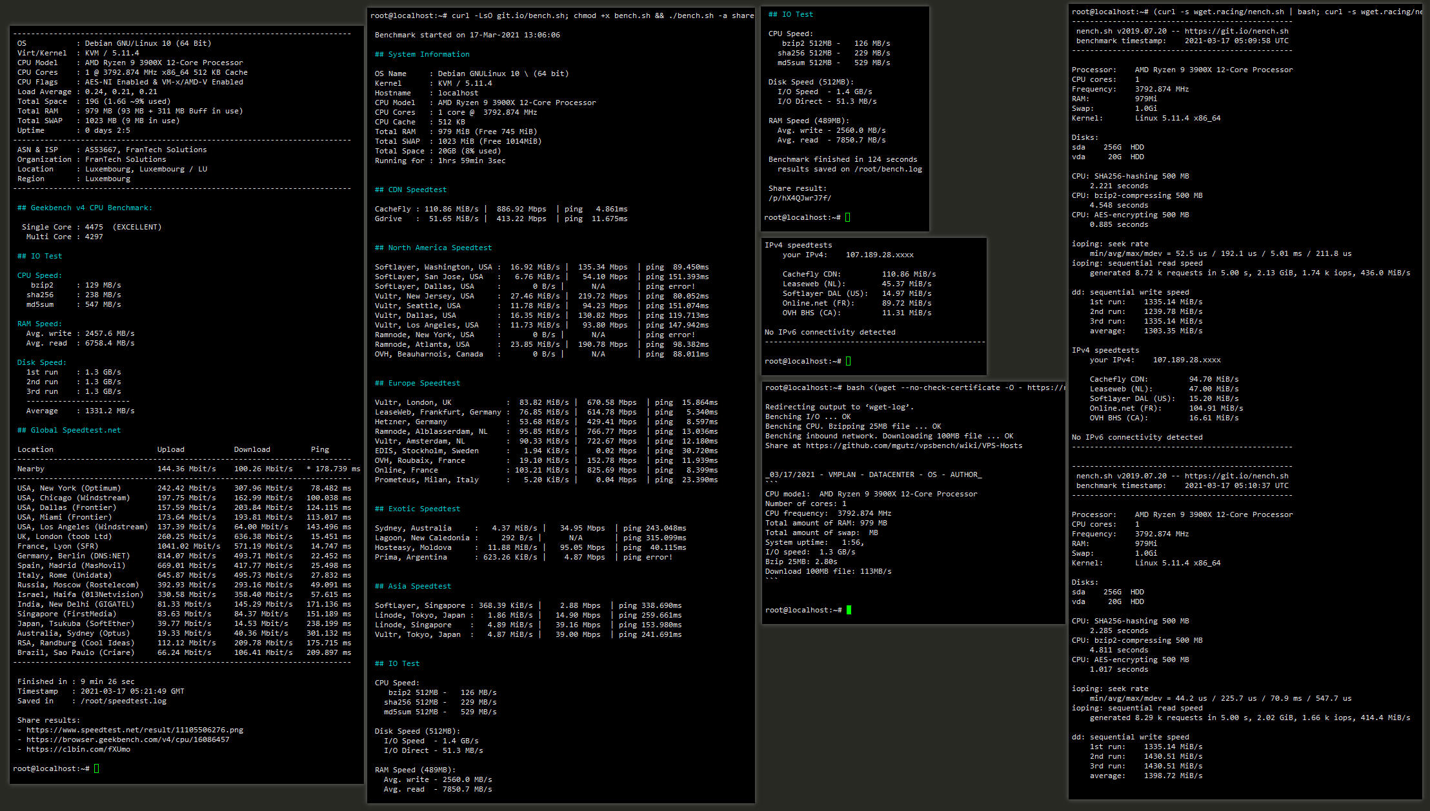Select the 'OVH, Beauharnois, Canada' row
Screen dimensions: 1430x811
(x=542, y=354)
